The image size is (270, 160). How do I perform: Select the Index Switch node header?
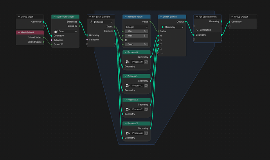172,17
